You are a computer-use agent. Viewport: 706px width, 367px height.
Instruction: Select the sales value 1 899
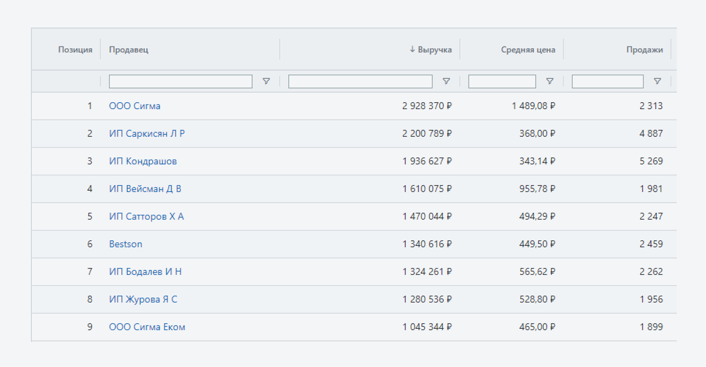pos(651,327)
